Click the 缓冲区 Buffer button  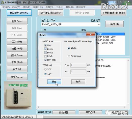tap(82, 13)
